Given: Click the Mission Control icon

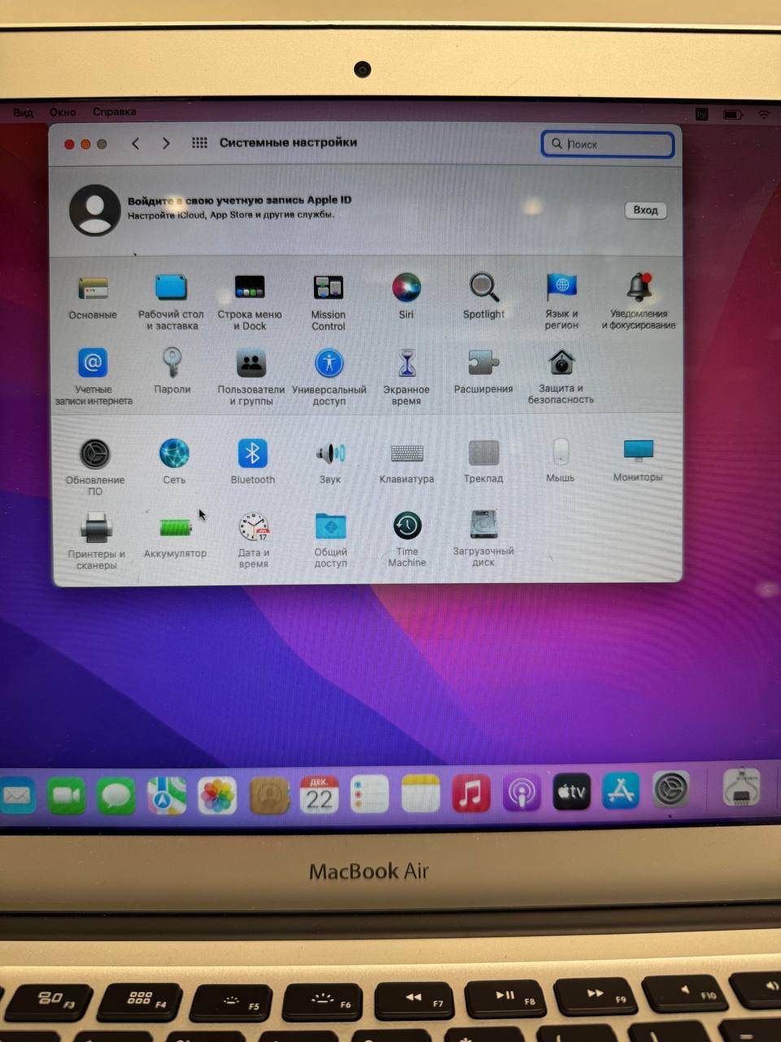Looking at the screenshot, I should click(x=328, y=288).
